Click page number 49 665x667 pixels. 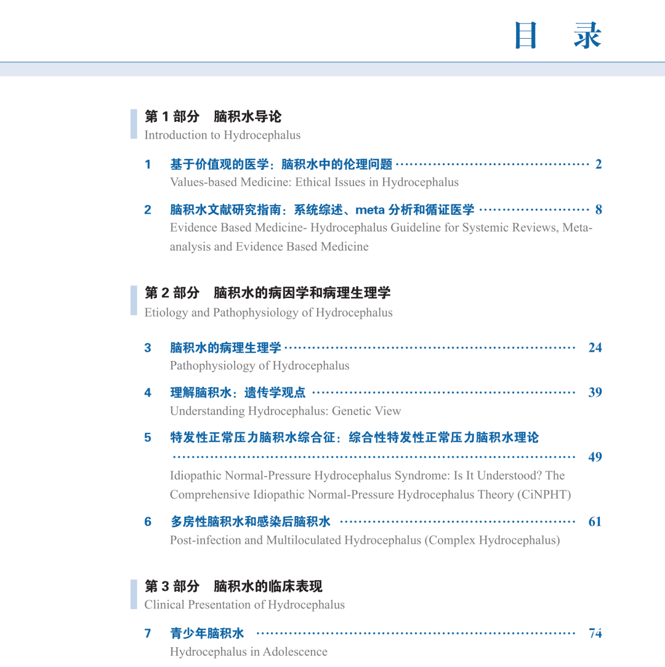tap(595, 457)
